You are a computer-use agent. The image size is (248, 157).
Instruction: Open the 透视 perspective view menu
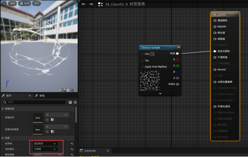click(x=12, y=3)
